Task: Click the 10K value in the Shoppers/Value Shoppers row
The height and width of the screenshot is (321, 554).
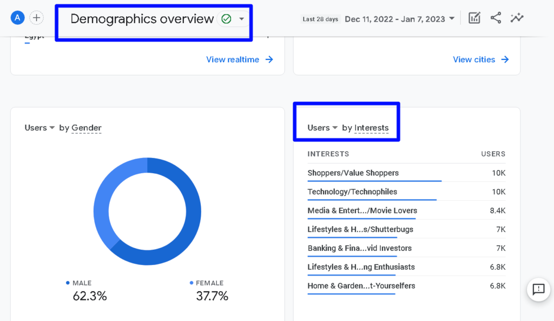Action: pos(498,173)
